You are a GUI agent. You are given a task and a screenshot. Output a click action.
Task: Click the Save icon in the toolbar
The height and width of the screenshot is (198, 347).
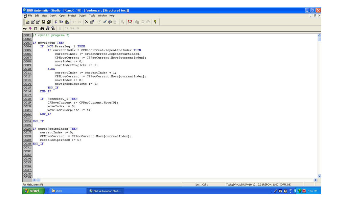tap(43, 22)
